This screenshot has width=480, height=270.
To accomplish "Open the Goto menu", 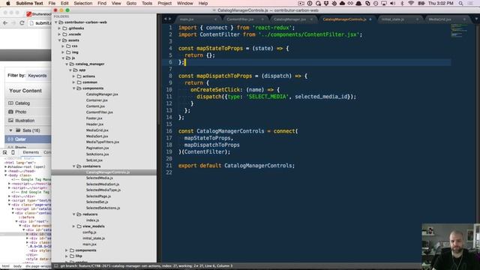I will tap(131, 3).
